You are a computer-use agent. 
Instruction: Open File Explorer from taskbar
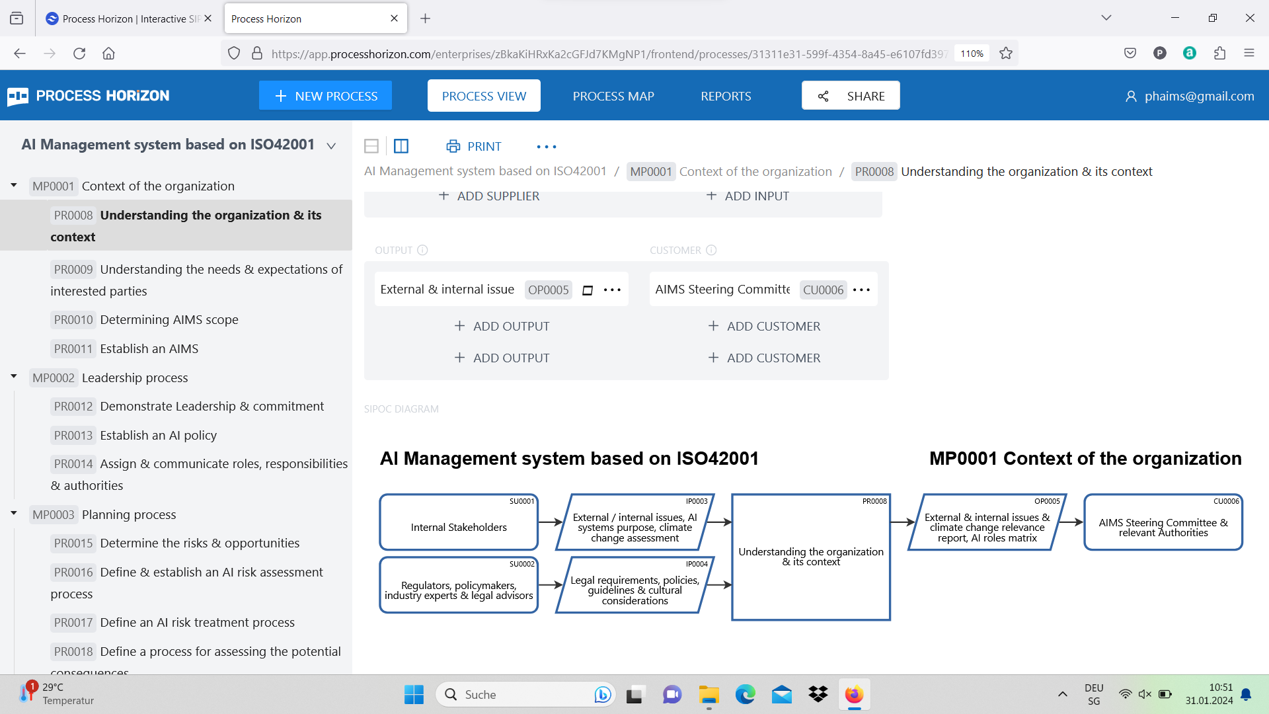coord(709,695)
